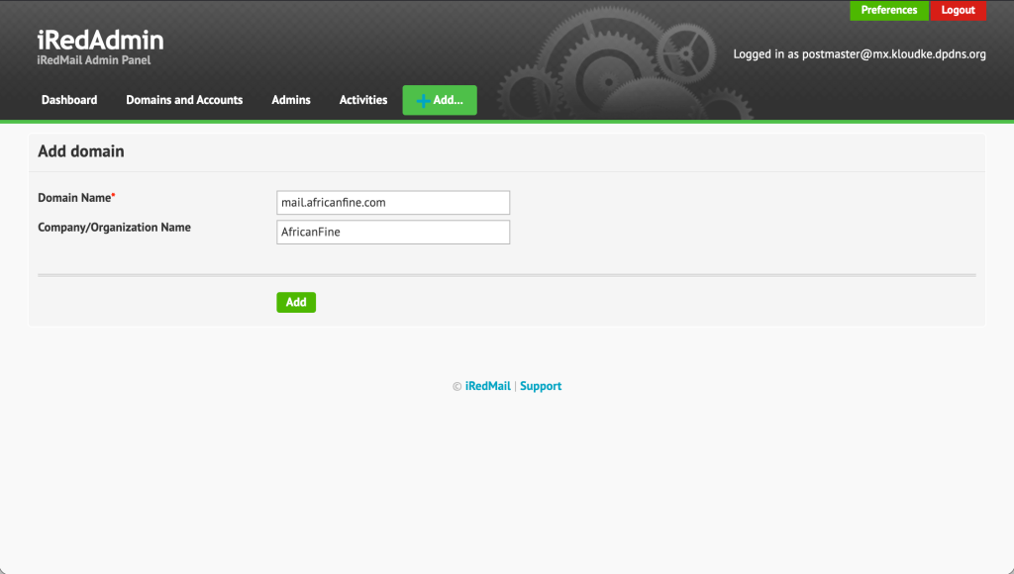The width and height of the screenshot is (1014, 574).
Task: View the Activities tab
Action: (x=363, y=100)
